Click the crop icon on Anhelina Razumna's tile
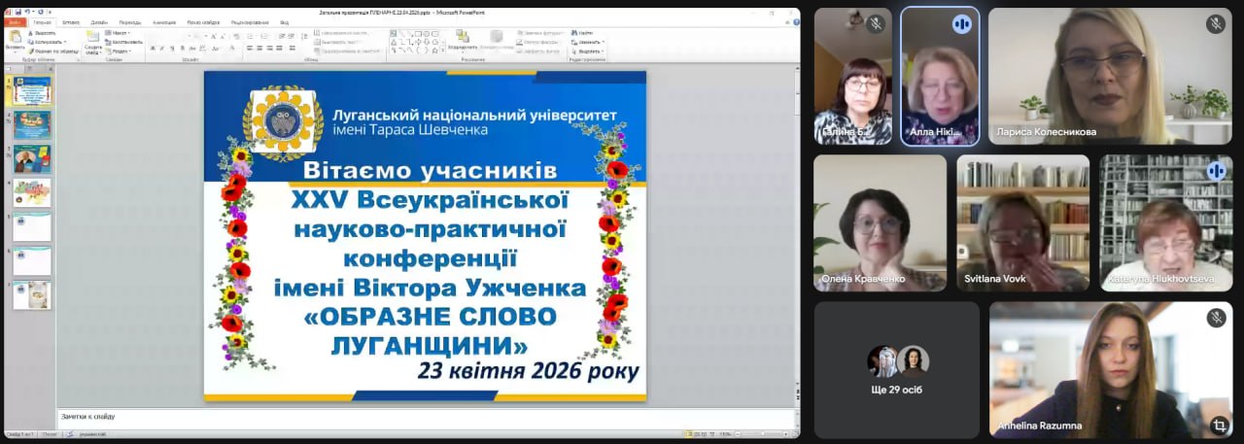Image resolution: width=1244 pixels, height=444 pixels. click(1219, 426)
